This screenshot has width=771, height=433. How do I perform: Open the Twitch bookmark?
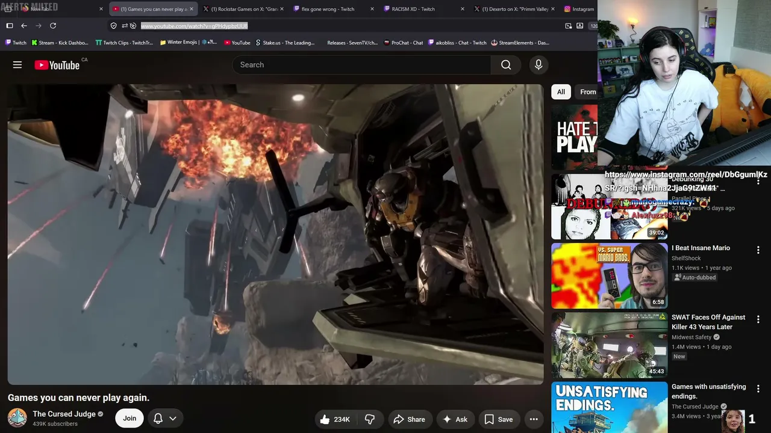pos(16,43)
